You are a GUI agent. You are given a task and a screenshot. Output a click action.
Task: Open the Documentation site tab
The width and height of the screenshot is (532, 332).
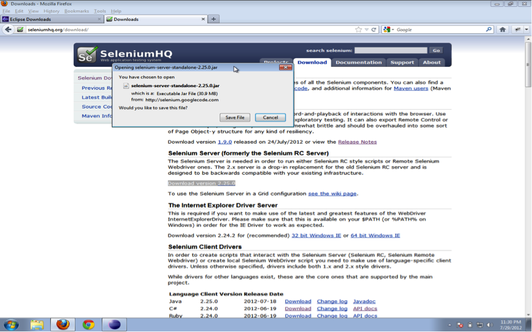[359, 62]
